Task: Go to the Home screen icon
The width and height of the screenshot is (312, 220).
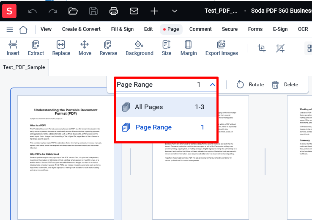Action: coord(23,30)
